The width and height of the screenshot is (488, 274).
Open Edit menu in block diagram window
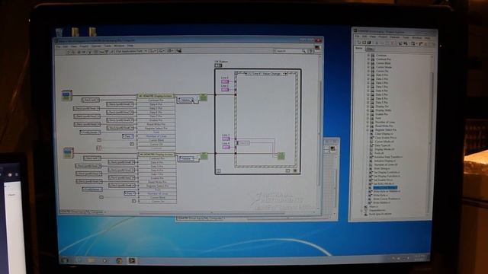tap(65, 46)
